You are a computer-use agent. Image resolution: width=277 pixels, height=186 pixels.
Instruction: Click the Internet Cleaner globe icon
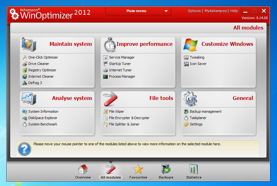click(x=25, y=76)
